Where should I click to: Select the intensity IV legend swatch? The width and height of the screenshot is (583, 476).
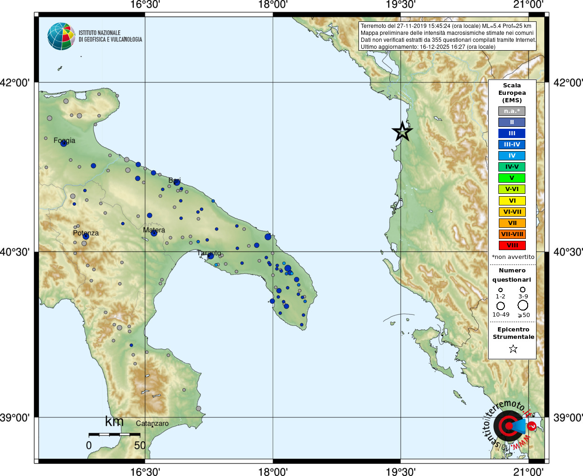pos(512,156)
